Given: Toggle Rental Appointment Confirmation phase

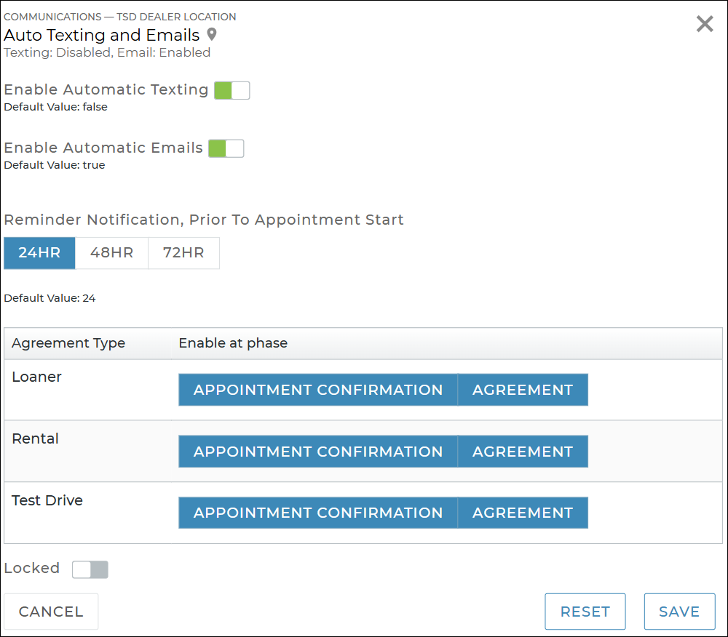Looking at the screenshot, I should click(317, 452).
